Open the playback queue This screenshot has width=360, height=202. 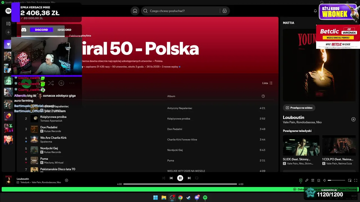pyautogui.click(x=313, y=180)
